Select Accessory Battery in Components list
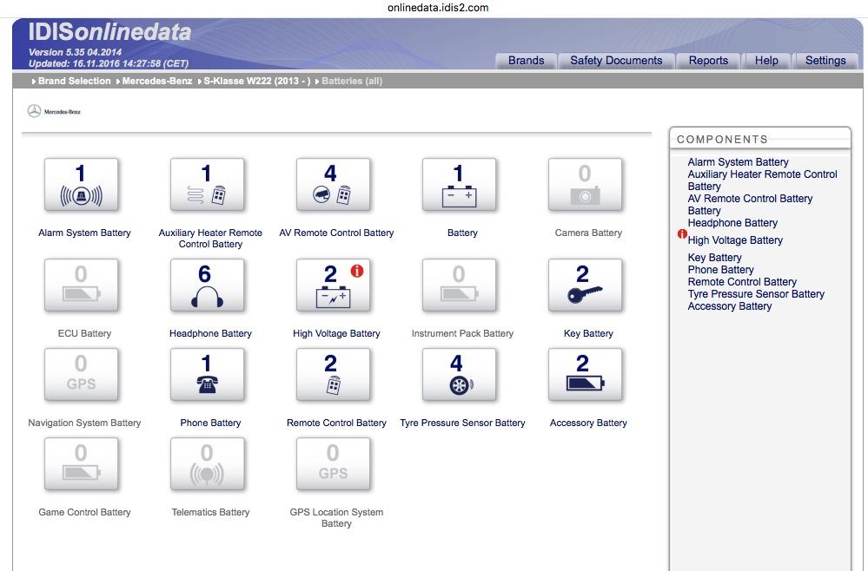Screen dimensions: 868x571 (730, 306)
